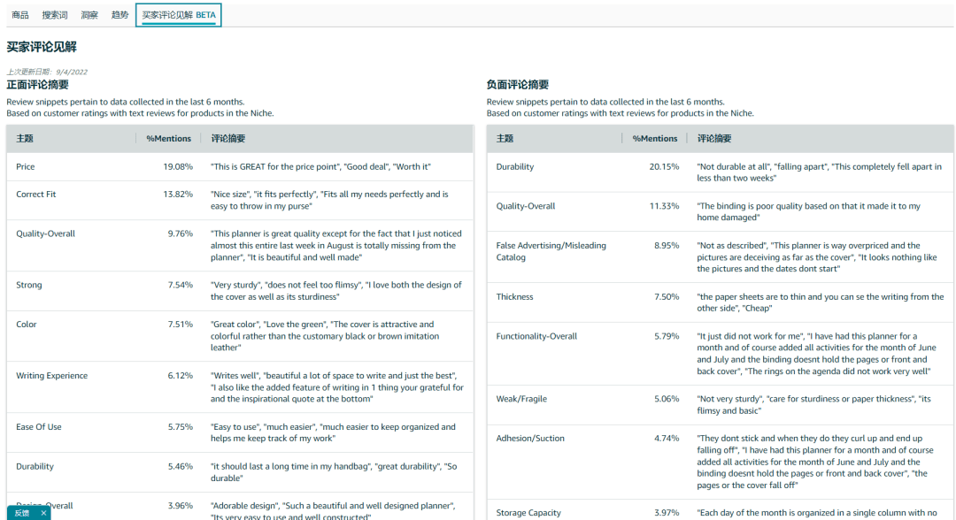Image resolution: width=956 pixels, height=520 pixels.
Task: Sort positive table by 主题 header
Action: 25,139
